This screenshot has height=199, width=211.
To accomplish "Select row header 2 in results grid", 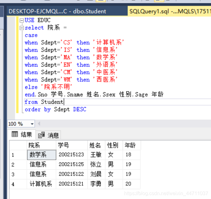I will [18, 164].
